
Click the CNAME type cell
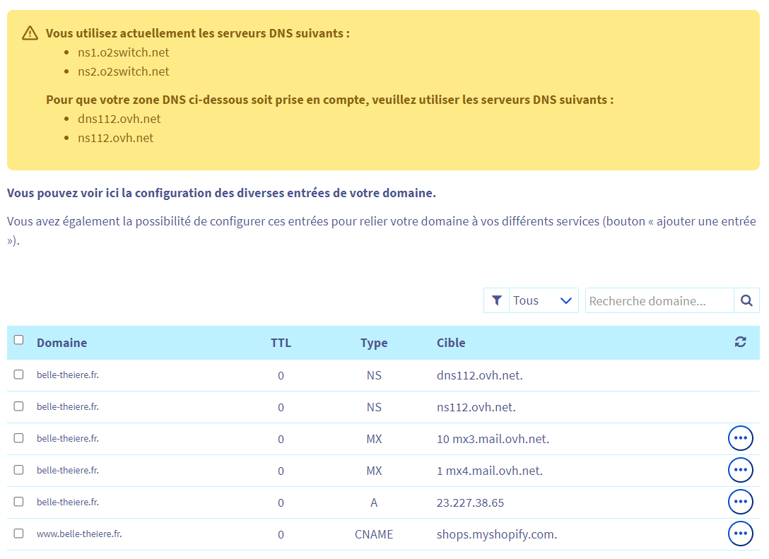click(374, 534)
